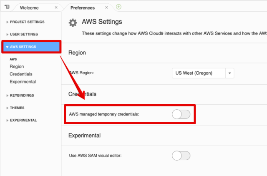Expand the Themes section
The height and width of the screenshot is (176, 267).
[x=15, y=108]
